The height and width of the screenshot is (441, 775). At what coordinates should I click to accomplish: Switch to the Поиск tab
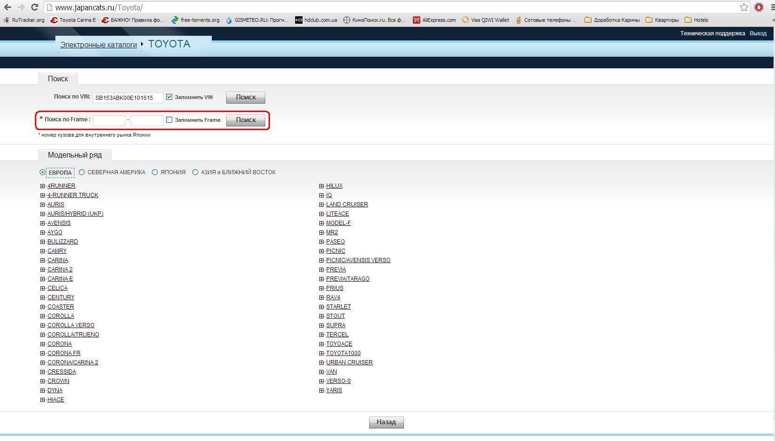coord(58,79)
